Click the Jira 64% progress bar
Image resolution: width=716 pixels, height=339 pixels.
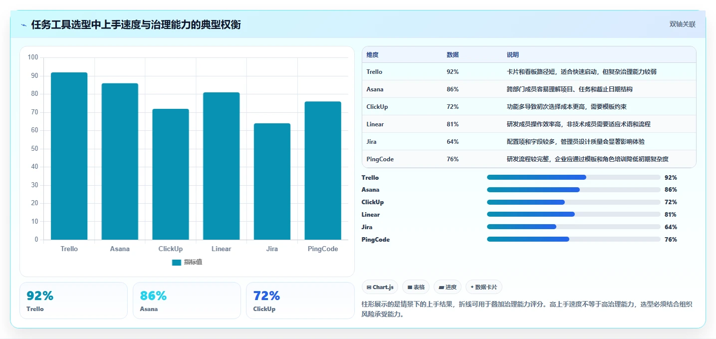point(574,227)
